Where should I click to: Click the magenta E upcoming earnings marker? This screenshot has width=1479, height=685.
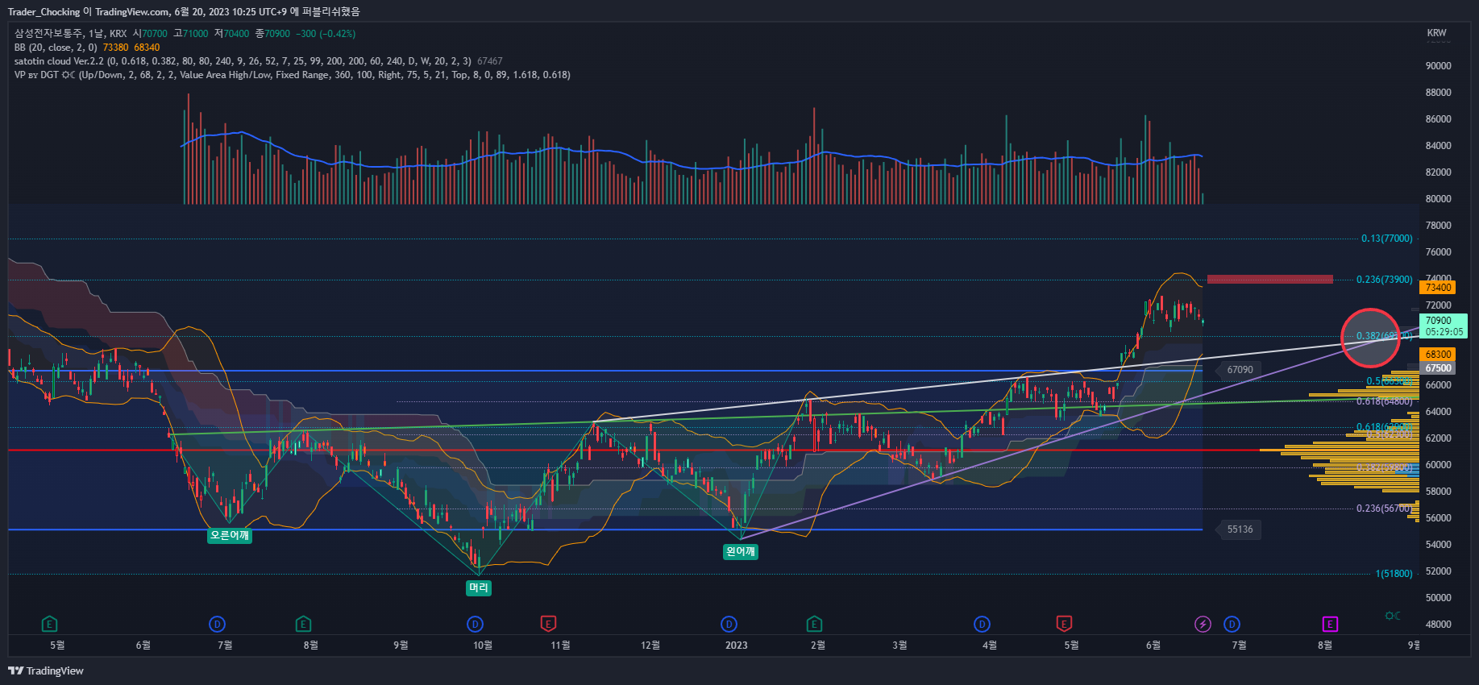(1330, 624)
